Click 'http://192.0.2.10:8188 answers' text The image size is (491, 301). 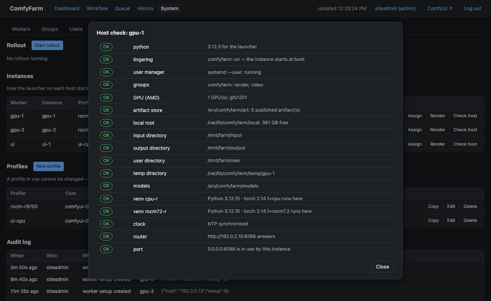coord(241,236)
